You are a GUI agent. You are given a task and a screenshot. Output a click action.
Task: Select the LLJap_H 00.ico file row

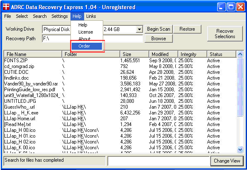click(120, 130)
